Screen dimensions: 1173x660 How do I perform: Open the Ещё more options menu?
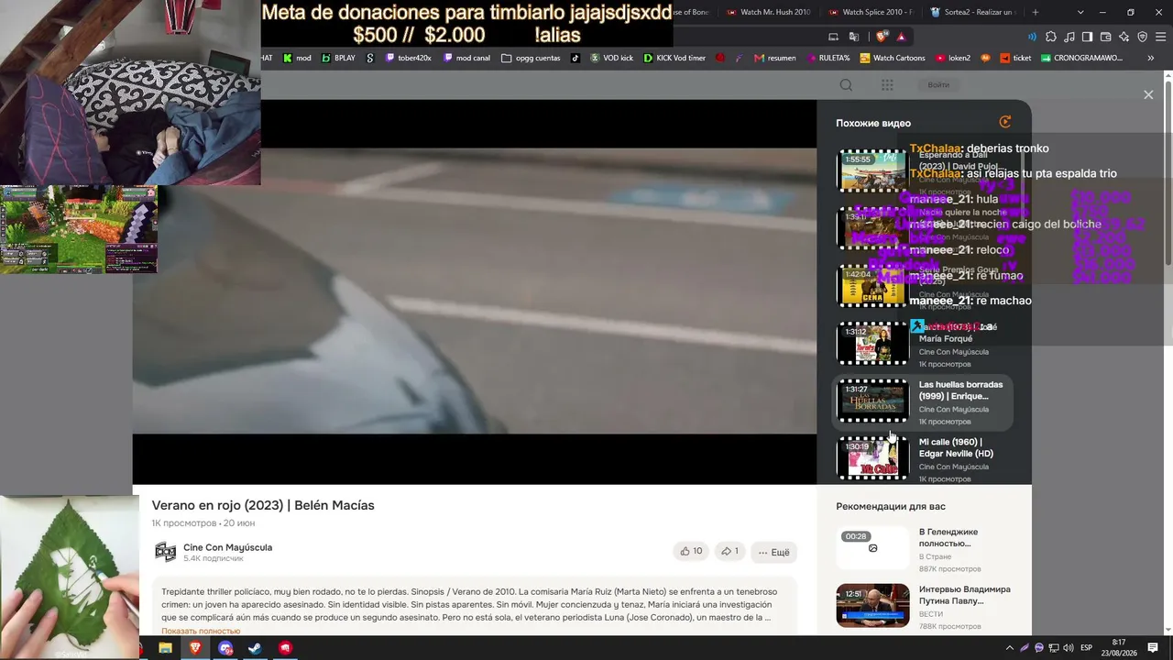[x=773, y=553]
